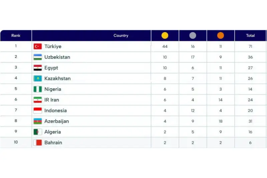Click the Country column header
The height and width of the screenshot is (178, 267).
pyautogui.click(x=121, y=36)
